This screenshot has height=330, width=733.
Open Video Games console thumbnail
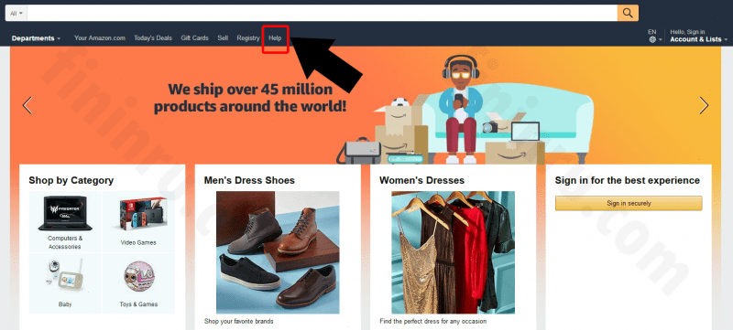(143, 215)
